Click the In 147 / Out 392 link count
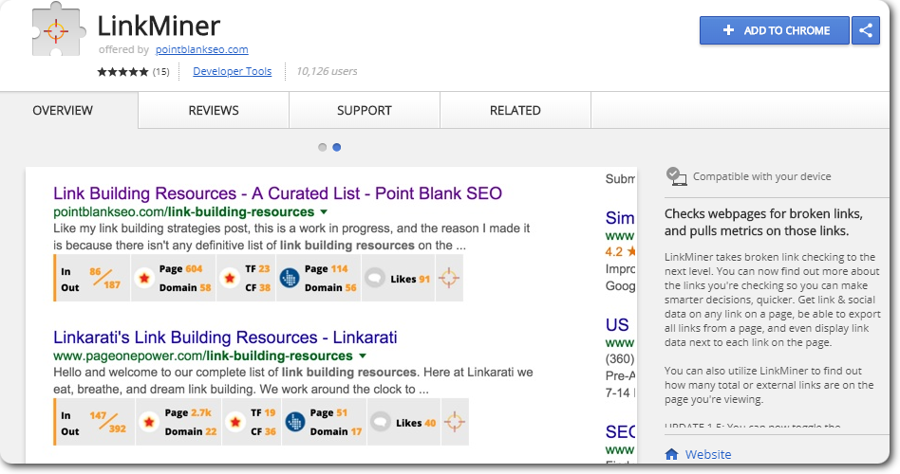 pyautogui.click(x=94, y=422)
